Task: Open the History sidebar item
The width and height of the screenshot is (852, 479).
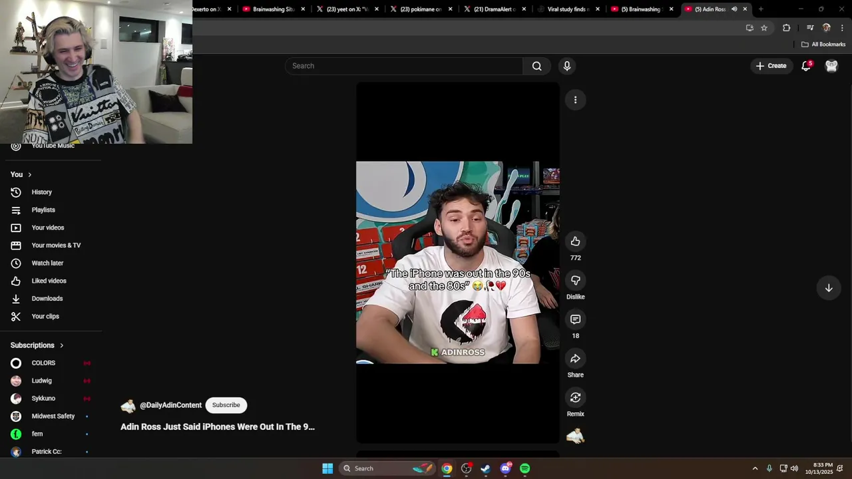Action: point(51,192)
